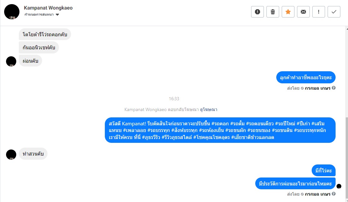Click the exclamation priority icon button

tap(319, 12)
